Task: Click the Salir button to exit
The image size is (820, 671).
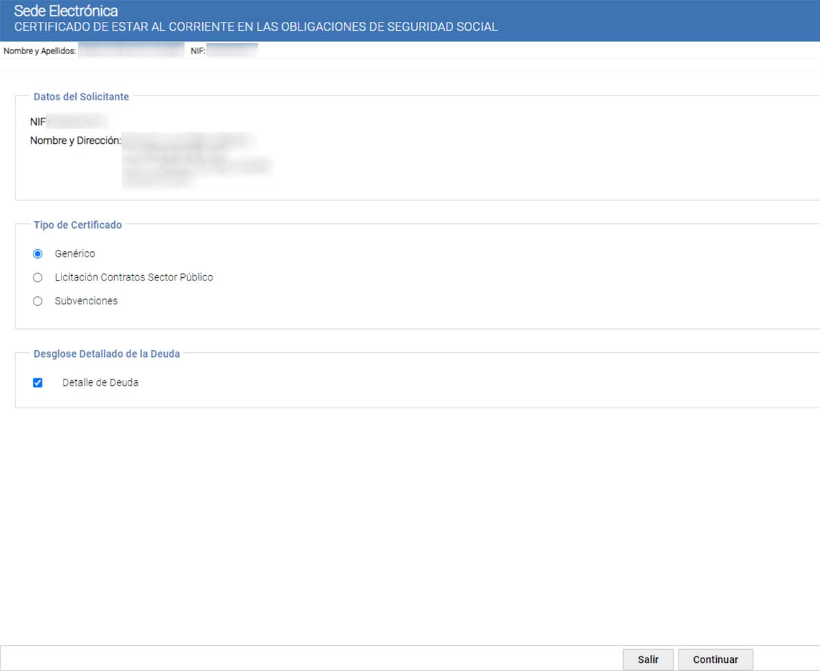Action: pos(648,659)
